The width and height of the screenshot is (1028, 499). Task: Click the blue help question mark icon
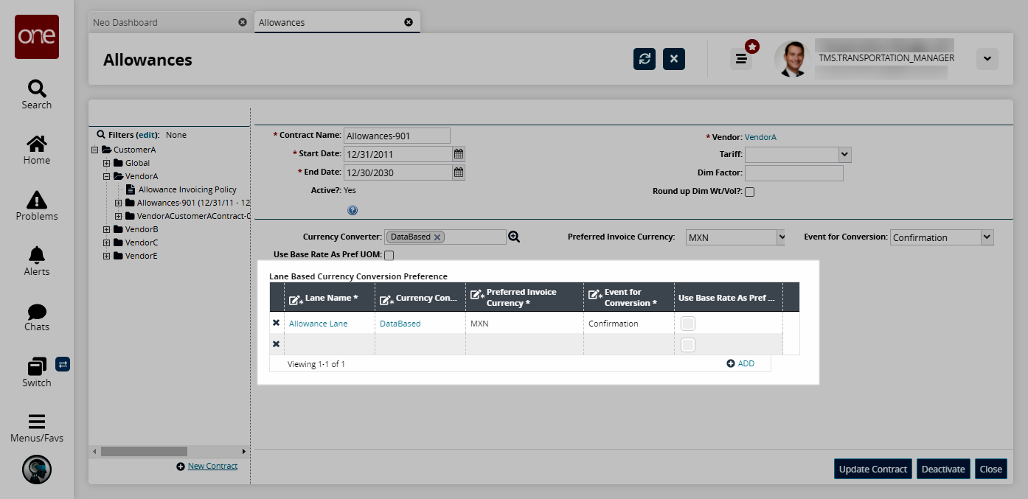click(x=352, y=210)
